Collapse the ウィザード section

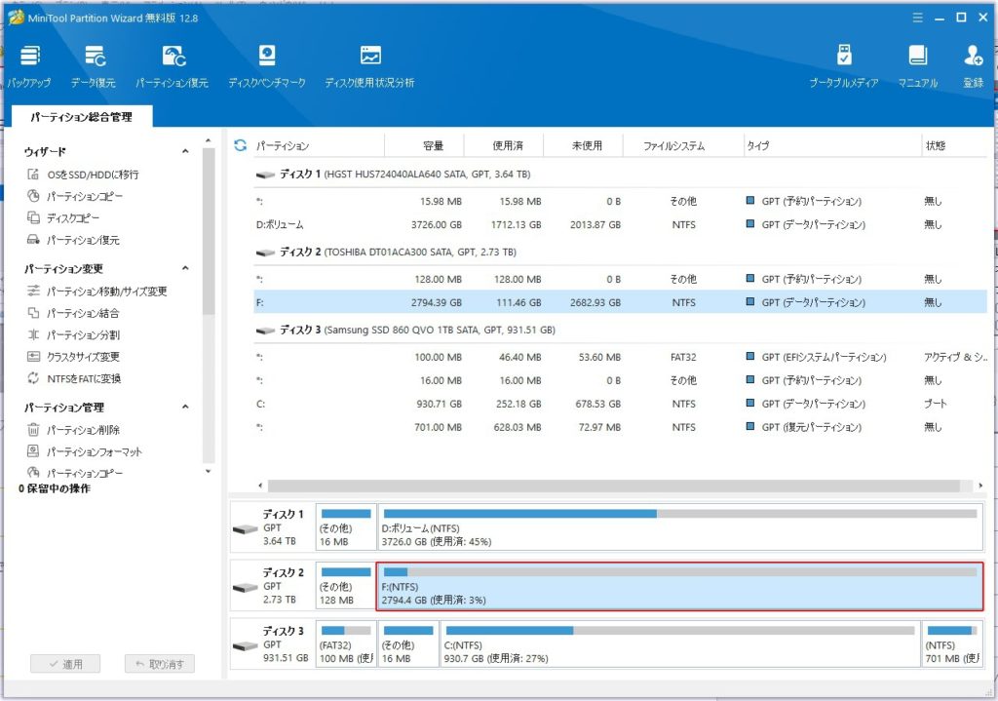point(185,152)
